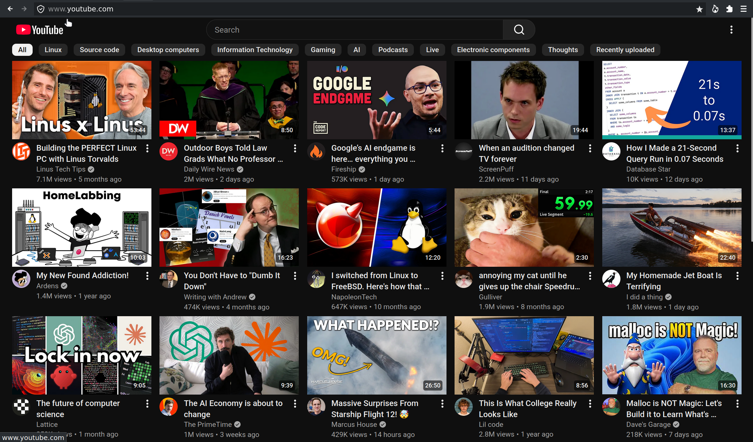753x442 pixels.
Task: Select the Podcasts filter chip
Action: tap(393, 50)
